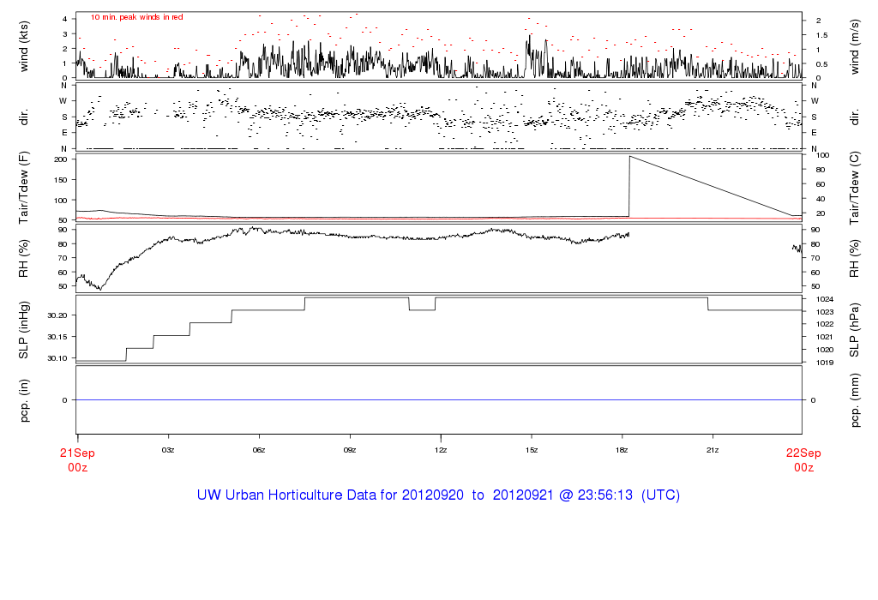Click the '30.10' pressure tick value
878x600 pixels.
coord(57,358)
